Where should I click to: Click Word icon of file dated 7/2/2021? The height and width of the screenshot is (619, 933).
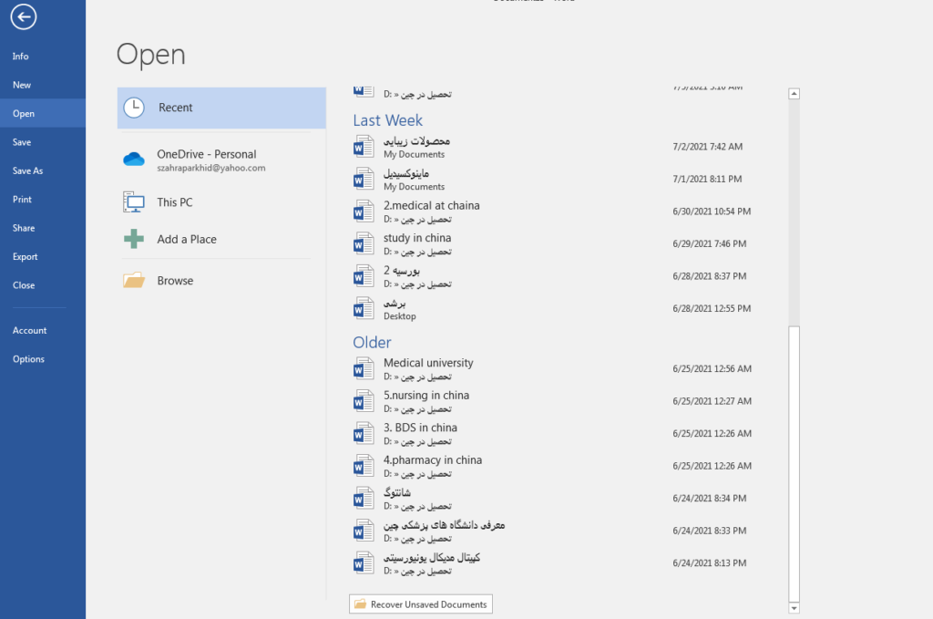tap(364, 147)
